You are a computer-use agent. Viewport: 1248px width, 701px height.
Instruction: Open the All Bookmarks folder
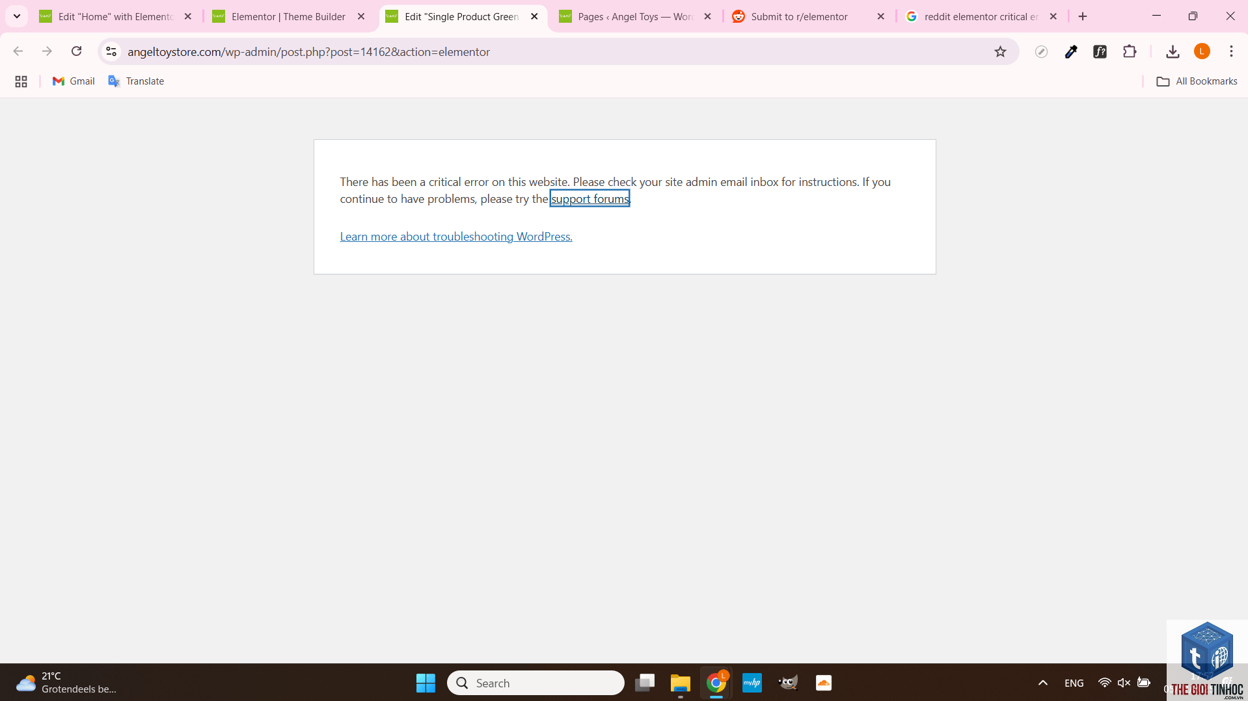1197,81
